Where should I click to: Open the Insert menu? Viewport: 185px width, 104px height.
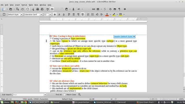[x=17, y=5]
